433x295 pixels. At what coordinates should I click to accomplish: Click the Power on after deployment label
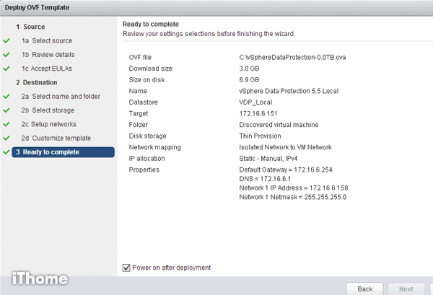(x=171, y=268)
